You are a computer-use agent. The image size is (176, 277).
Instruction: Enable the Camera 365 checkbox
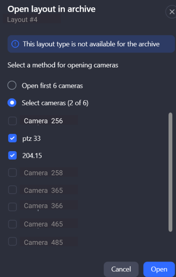pos(12,190)
